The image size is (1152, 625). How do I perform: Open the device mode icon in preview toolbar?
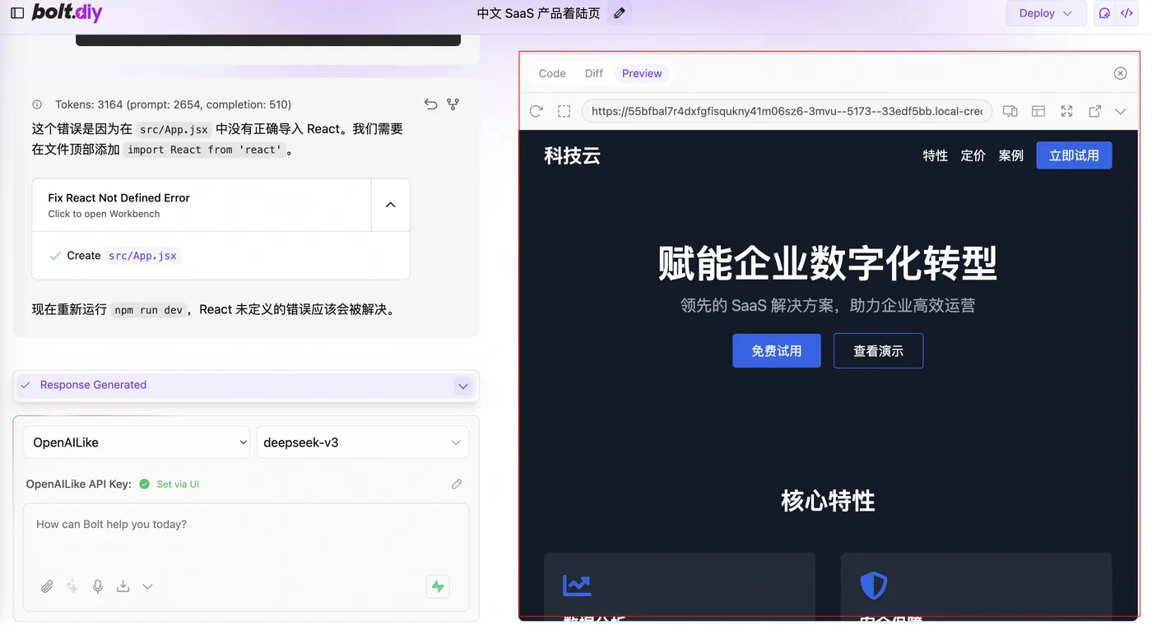(1010, 111)
